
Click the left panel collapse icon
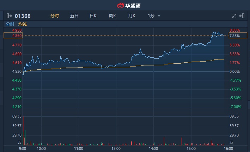click(x=9, y=16)
